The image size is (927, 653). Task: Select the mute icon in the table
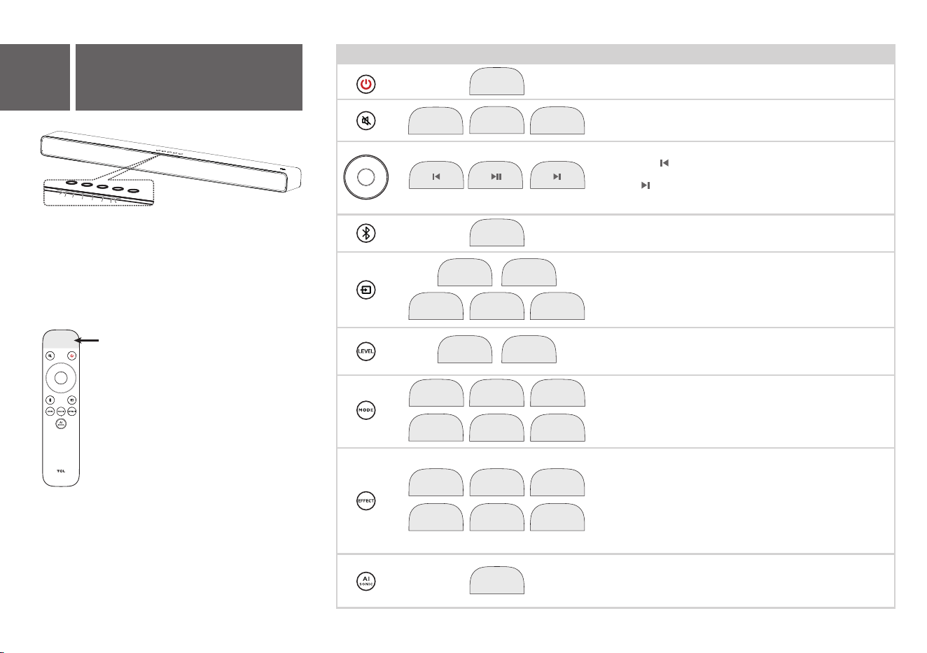point(366,121)
